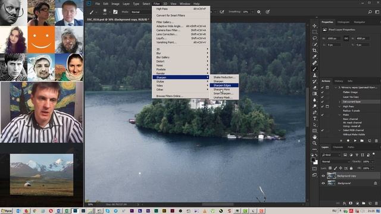Delete layer with the Layers panel trash icon
This screenshot has height=214, width=381.
pyautogui.click(x=376, y=203)
